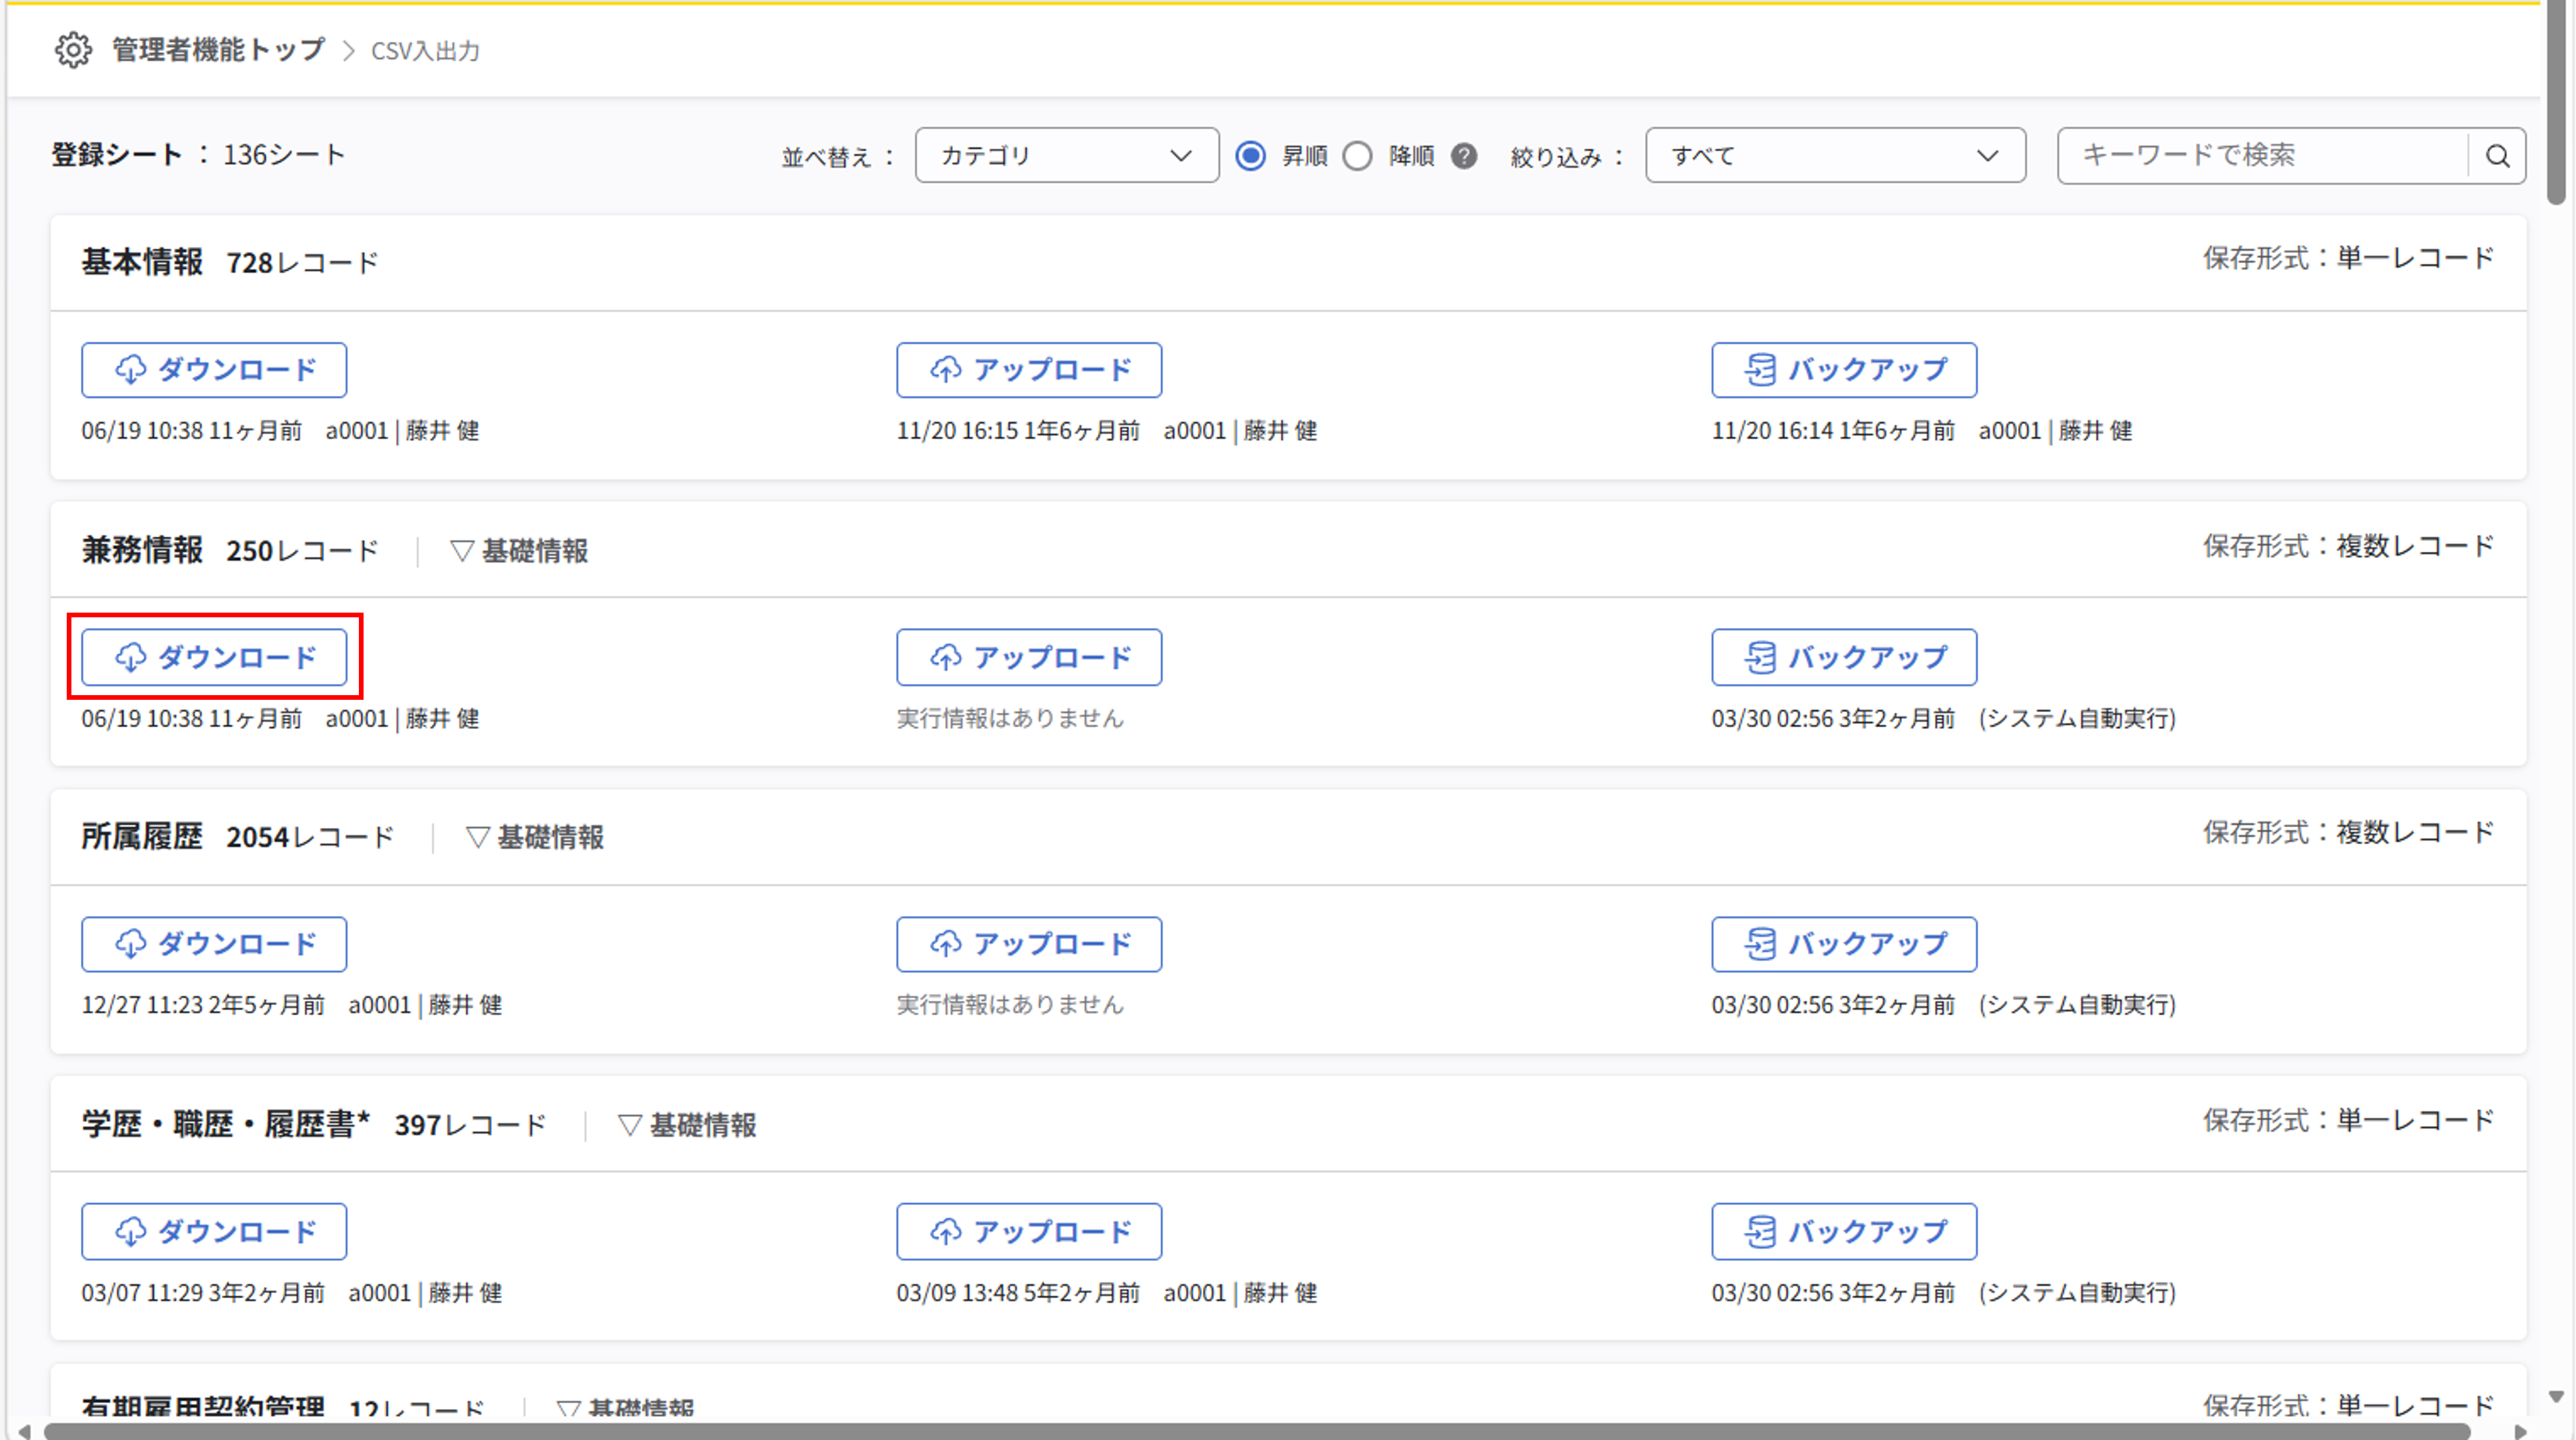The image size is (2576, 1440).
Task: Click the CSV入出力 breadcrumb text
Action: point(425,51)
